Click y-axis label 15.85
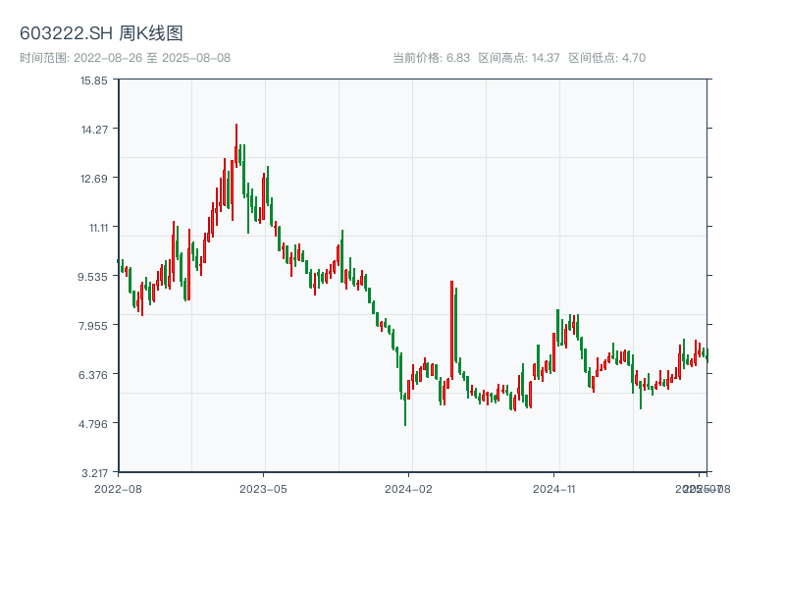The image size is (785, 589). (94, 80)
